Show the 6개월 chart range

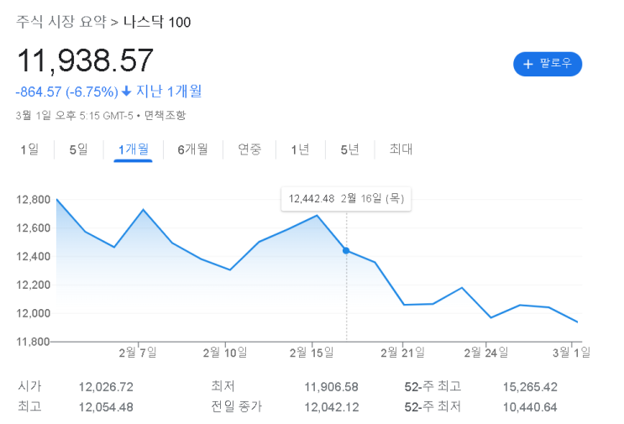pos(192,149)
